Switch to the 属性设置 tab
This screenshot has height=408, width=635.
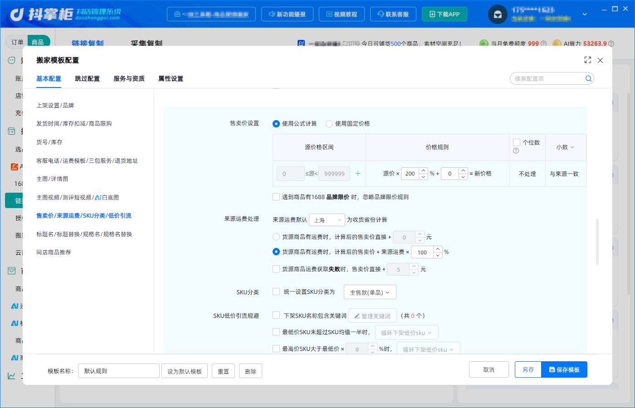(171, 78)
